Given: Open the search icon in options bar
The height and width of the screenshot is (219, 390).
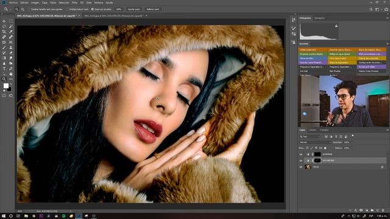Looking at the screenshot, I should pyautogui.click(x=371, y=9).
